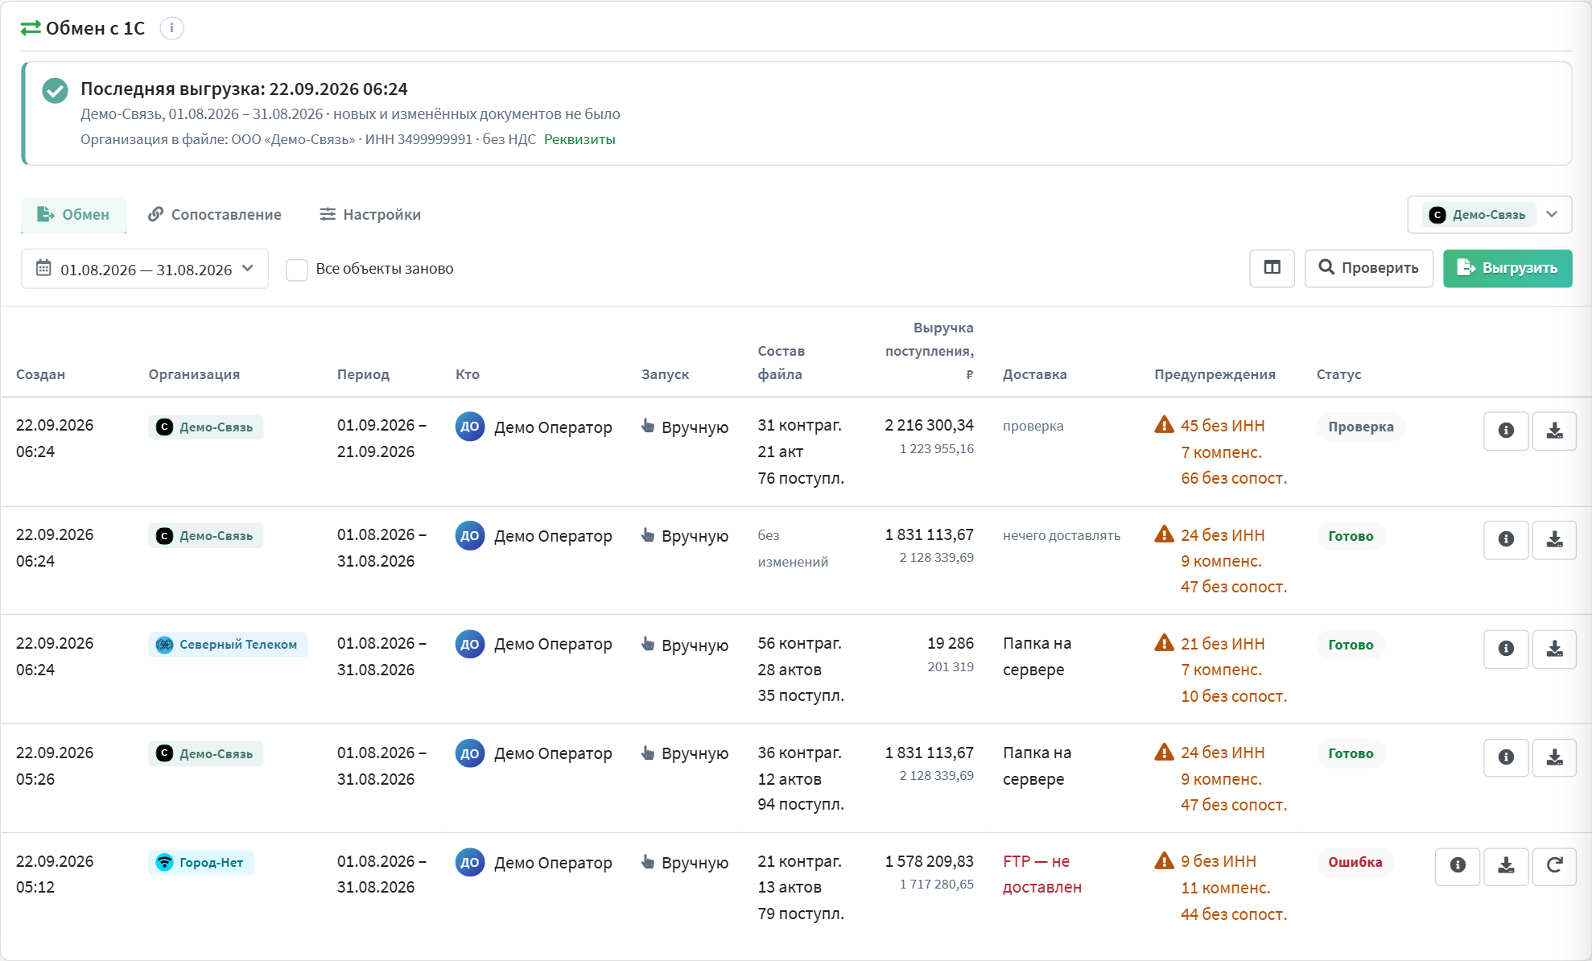This screenshot has width=1592, height=961.
Task: Open the Реквизиты link
Action: pyautogui.click(x=579, y=139)
